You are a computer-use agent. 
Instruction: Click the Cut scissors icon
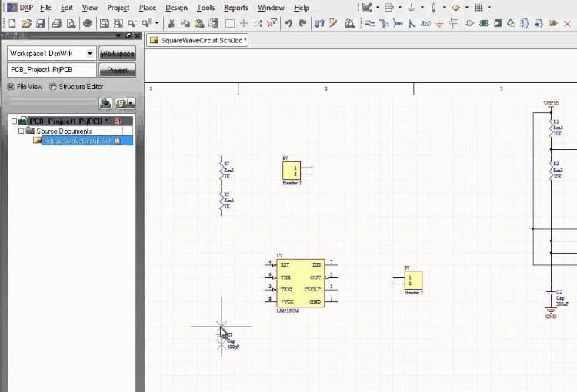[x=172, y=23]
